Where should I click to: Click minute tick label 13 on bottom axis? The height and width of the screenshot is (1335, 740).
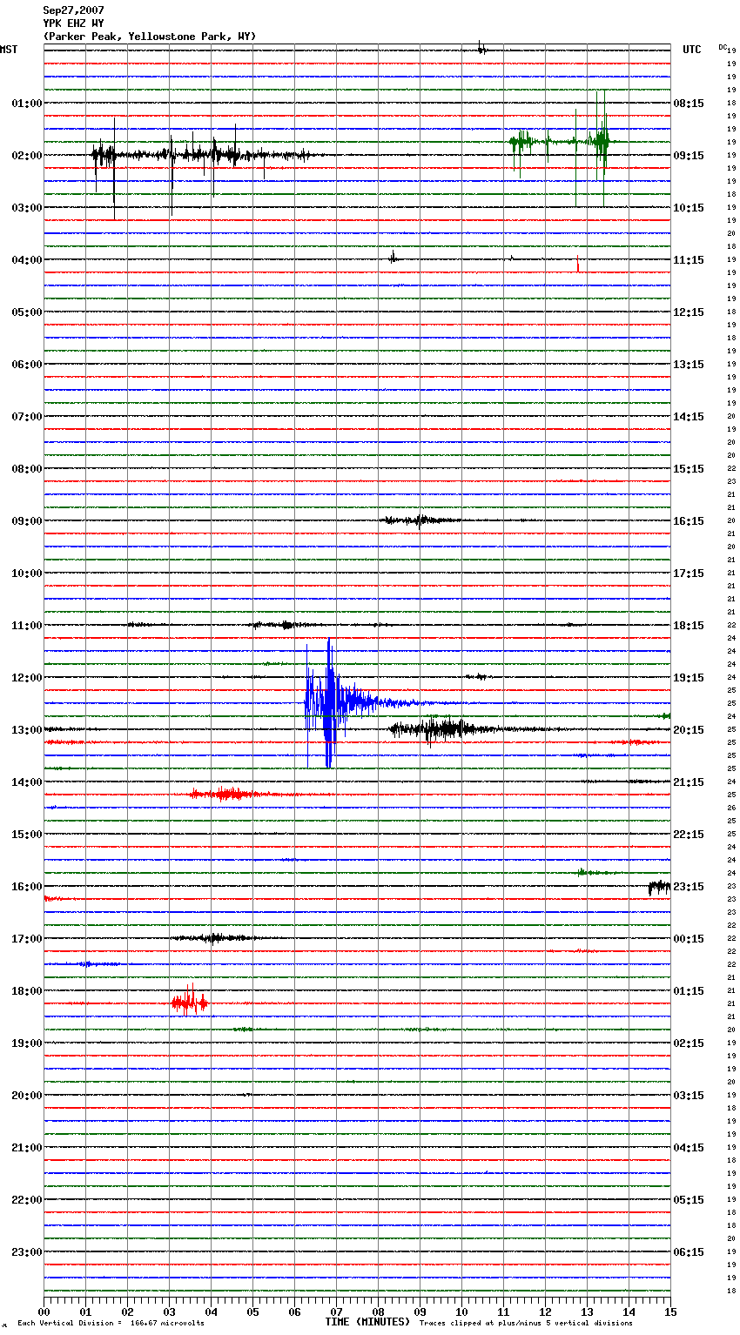(587, 1312)
